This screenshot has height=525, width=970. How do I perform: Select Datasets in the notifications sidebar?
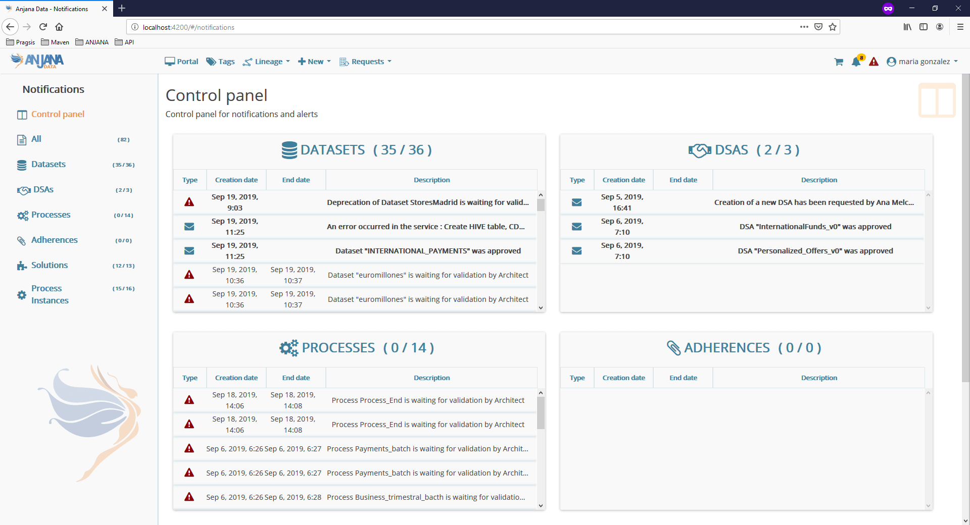(48, 164)
